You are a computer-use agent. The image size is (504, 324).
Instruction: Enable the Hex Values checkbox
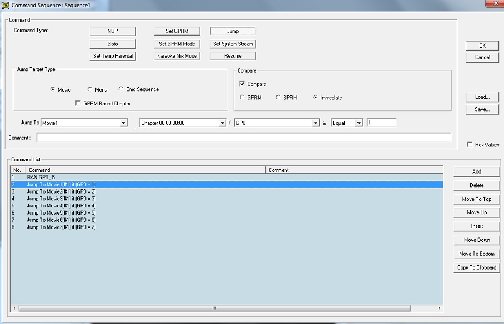(470, 145)
